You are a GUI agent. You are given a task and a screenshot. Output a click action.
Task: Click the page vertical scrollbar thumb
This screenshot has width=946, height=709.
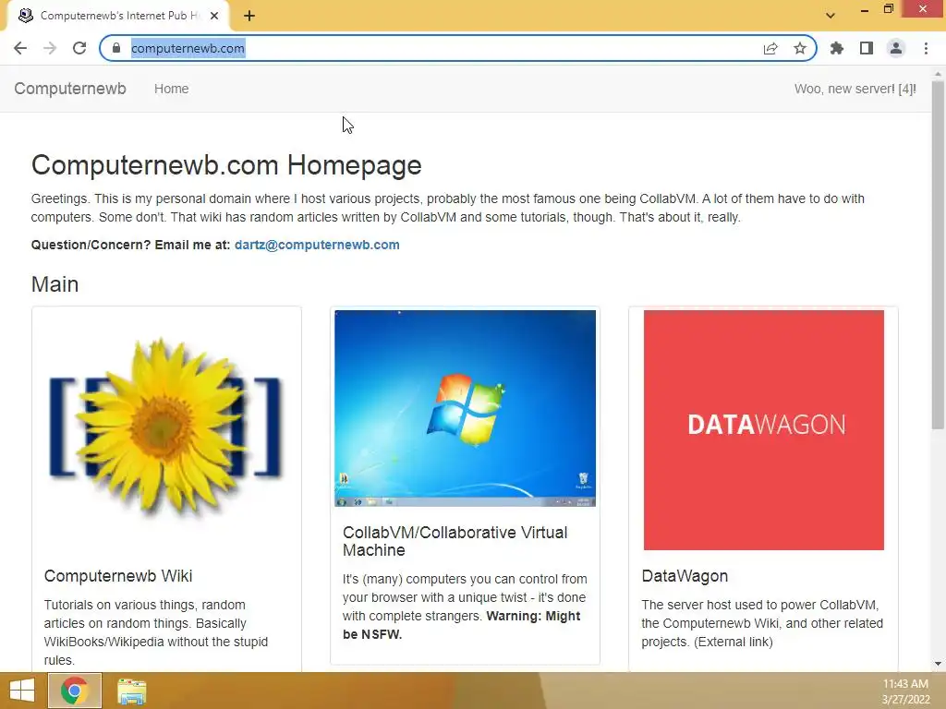pyautogui.click(x=938, y=254)
